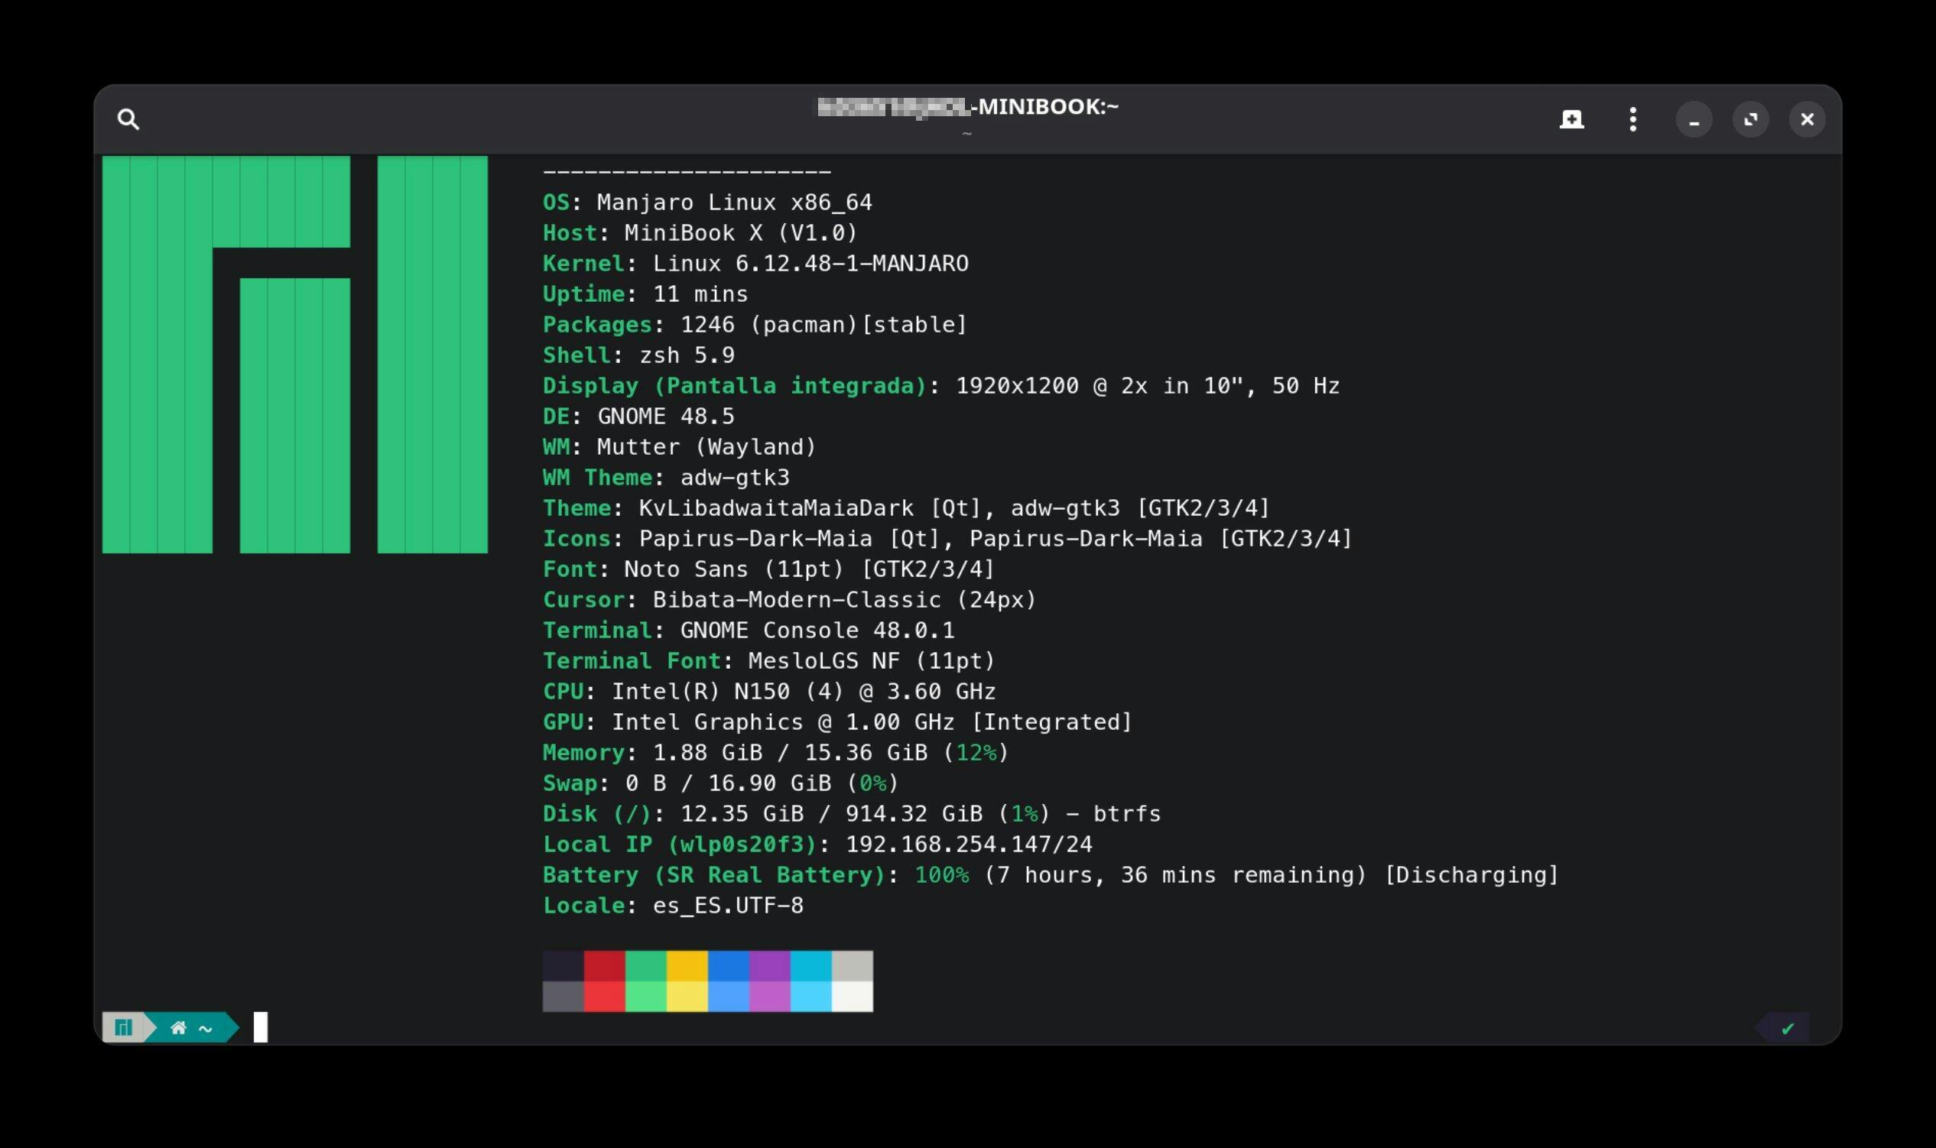
Task: Click the white terminal cursor block
Action: tap(261, 1027)
